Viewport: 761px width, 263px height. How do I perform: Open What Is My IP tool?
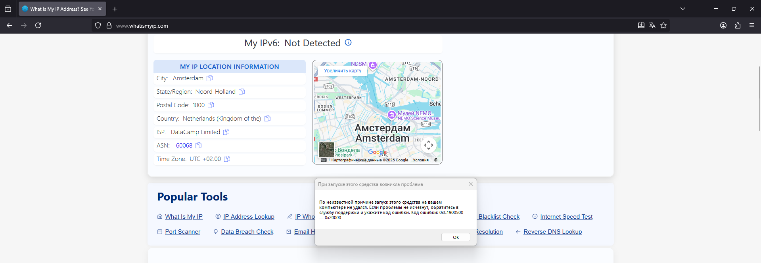(184, 217)
